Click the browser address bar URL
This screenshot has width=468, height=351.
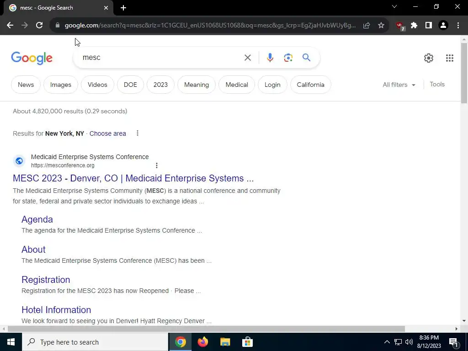[210, 26]
